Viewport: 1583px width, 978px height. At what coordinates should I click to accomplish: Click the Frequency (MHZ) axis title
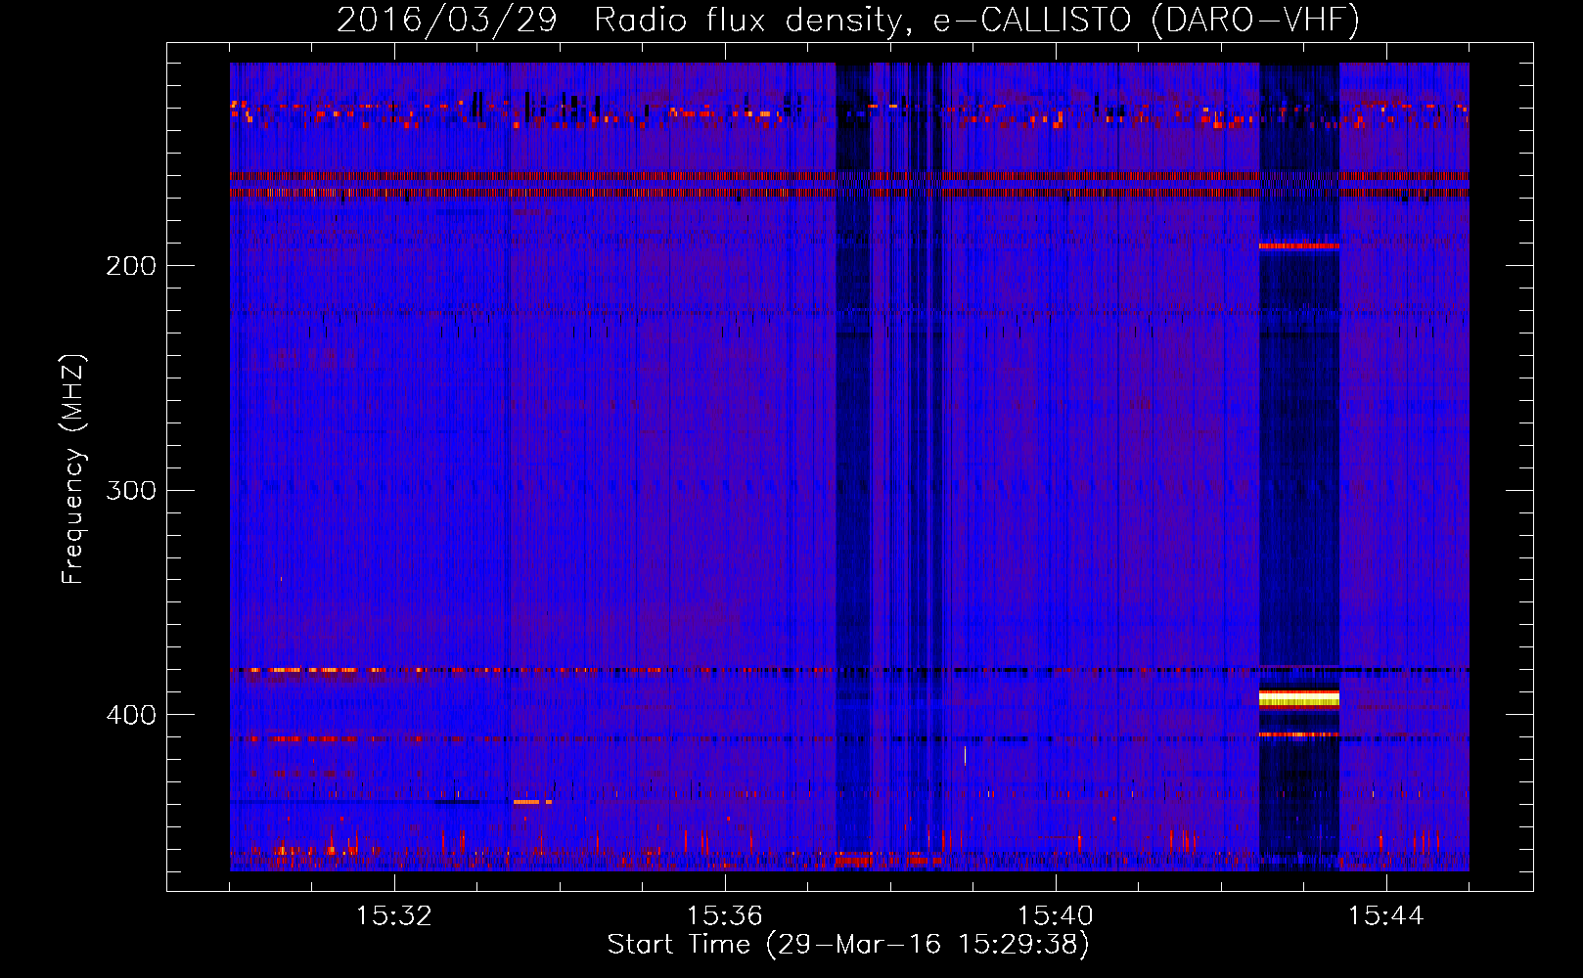[73, 469]
